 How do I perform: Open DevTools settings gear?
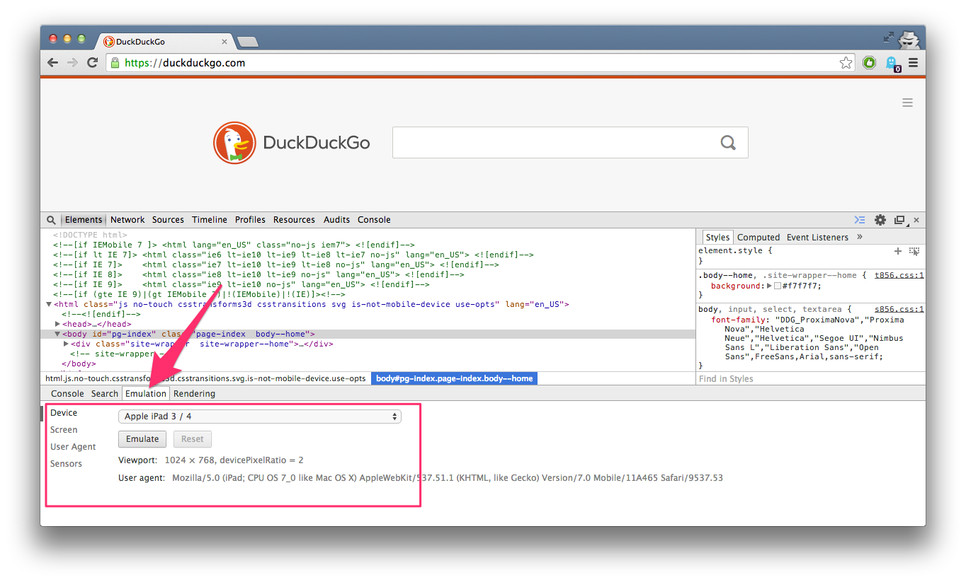pyautogui.click(x=880, y=220)
